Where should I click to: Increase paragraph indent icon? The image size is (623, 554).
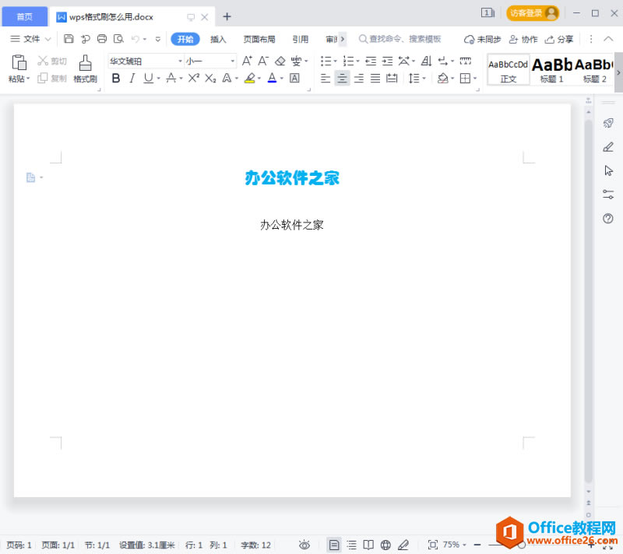[387, 61]
